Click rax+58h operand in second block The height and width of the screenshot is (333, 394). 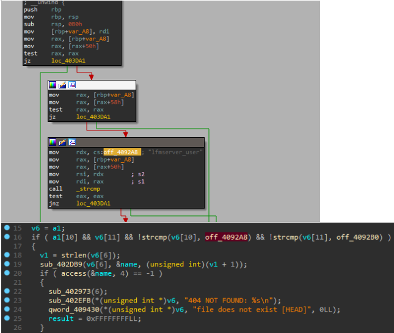tap(110, 102)
